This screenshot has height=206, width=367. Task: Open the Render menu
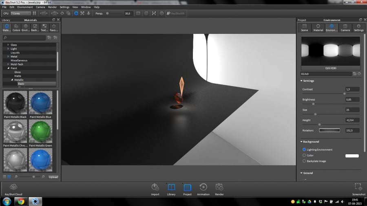tap(53, 7)
